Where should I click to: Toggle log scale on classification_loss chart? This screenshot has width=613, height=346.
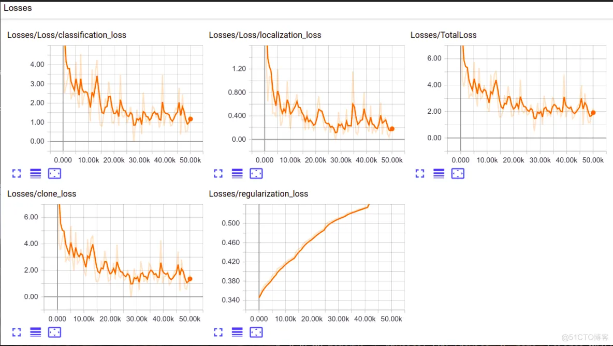point(36,173)
